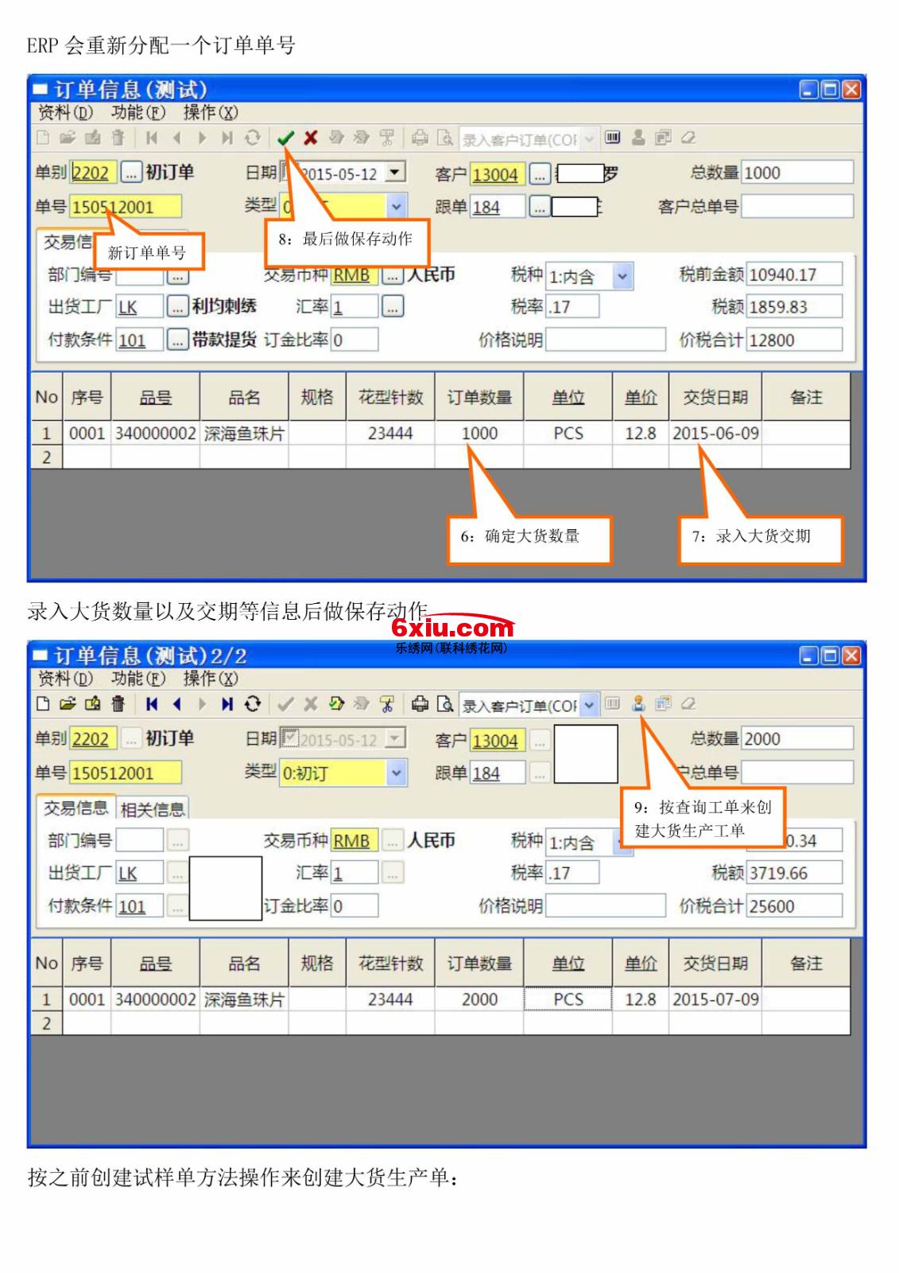Click the green checkmark save icon in the top window
Image resolution: width=899 pixels, height=1273 pixels.
pyautogui.click(x=285, y=138)
